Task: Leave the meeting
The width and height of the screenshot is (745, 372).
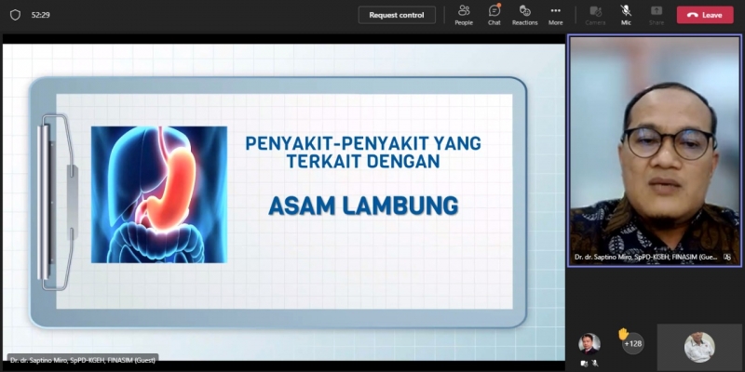Action: click(x=705, y=15)
